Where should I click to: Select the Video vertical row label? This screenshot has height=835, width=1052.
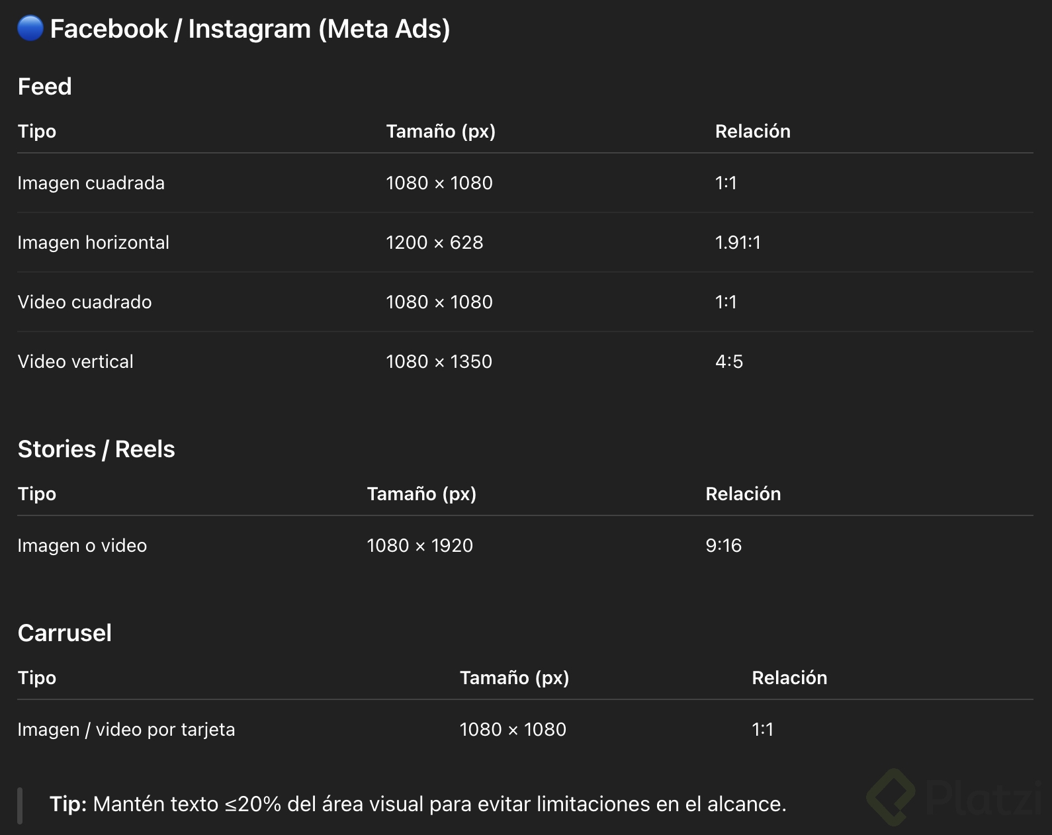(x=75, y=362)
